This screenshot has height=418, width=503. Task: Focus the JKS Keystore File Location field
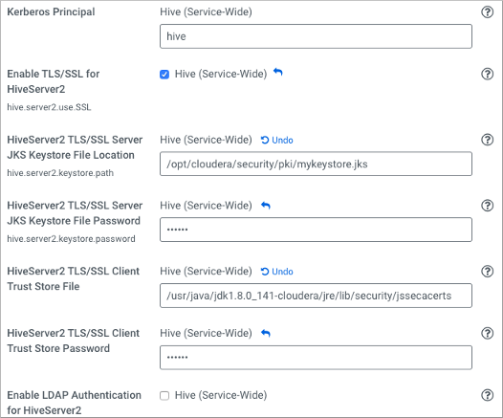coord(316,164)
